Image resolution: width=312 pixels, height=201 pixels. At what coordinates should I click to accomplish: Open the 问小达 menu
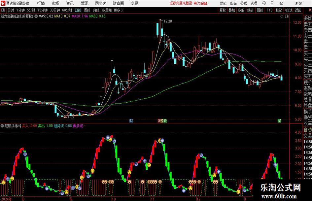[x=100, y=3]
